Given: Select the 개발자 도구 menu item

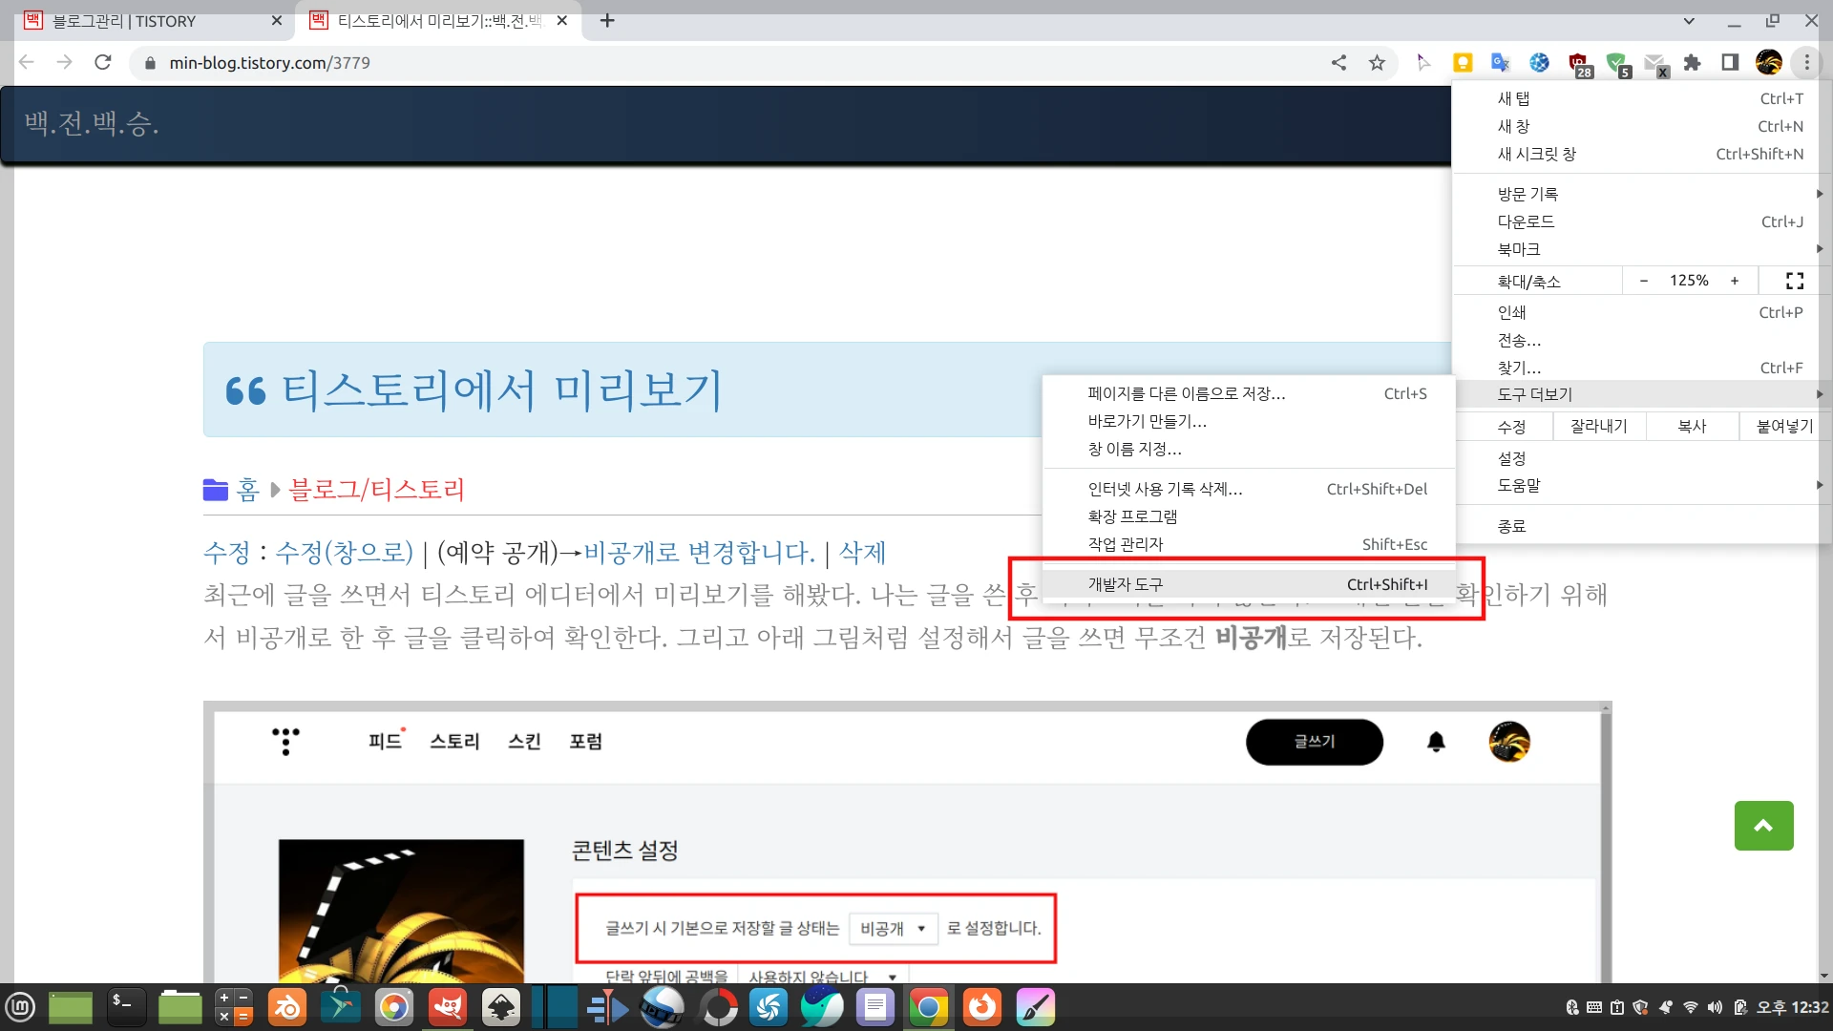Looking at the screenshot, I should click(x=1127, y=583).
